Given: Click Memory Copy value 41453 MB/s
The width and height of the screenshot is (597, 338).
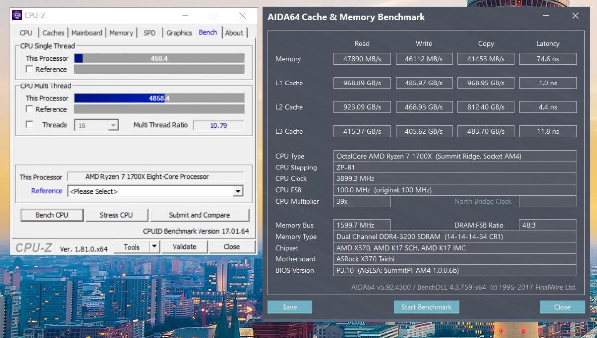Looking at the screenshot, I should (486, 59).
